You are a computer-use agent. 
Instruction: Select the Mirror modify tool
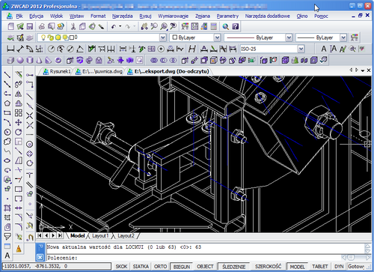[x=19, y=94]
